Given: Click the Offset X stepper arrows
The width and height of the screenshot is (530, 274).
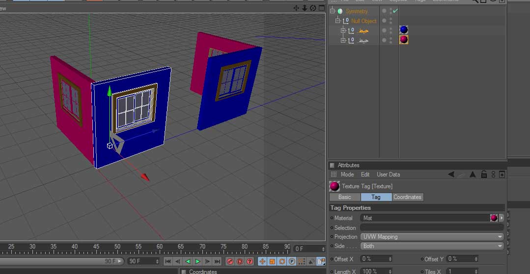Looking at the screenshot, I should [390, 259].
